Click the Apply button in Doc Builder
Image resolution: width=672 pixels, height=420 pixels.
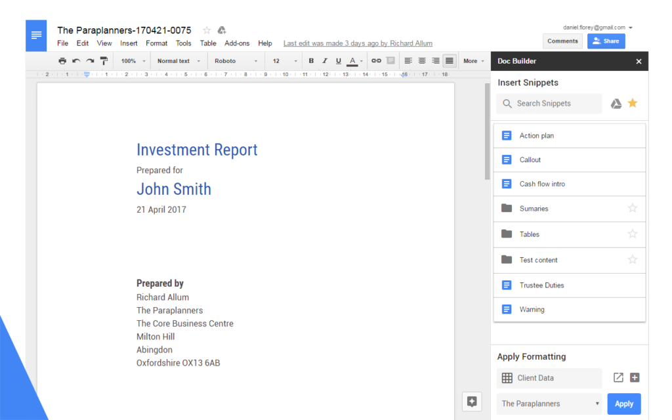pos(623,404)
